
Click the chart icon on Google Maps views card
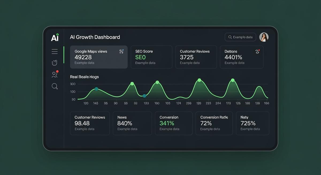pyautogui.click(x=122, y=51)
